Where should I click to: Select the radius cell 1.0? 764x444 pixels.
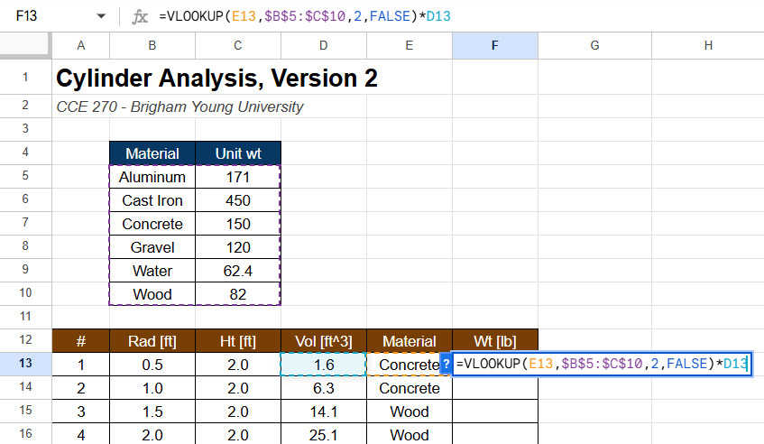coord(152,387)
